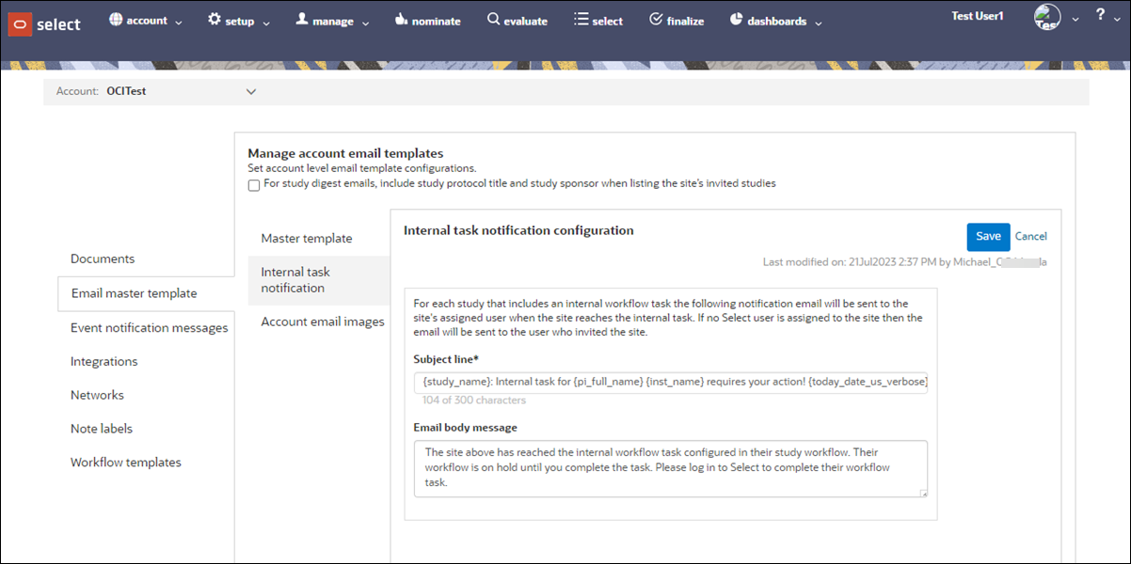The image size is (1131, 564).
Task: Open the avatar dropdown arrow
Action: [x=1075, y=20]
